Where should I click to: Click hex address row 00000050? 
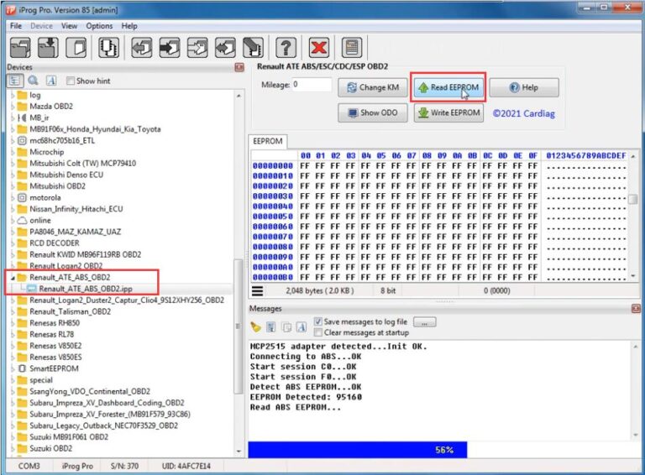coord(273,217)
